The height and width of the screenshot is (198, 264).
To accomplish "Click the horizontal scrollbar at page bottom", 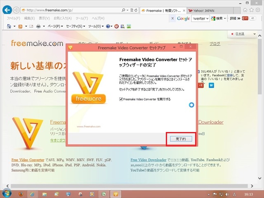I will coord(124,186).
